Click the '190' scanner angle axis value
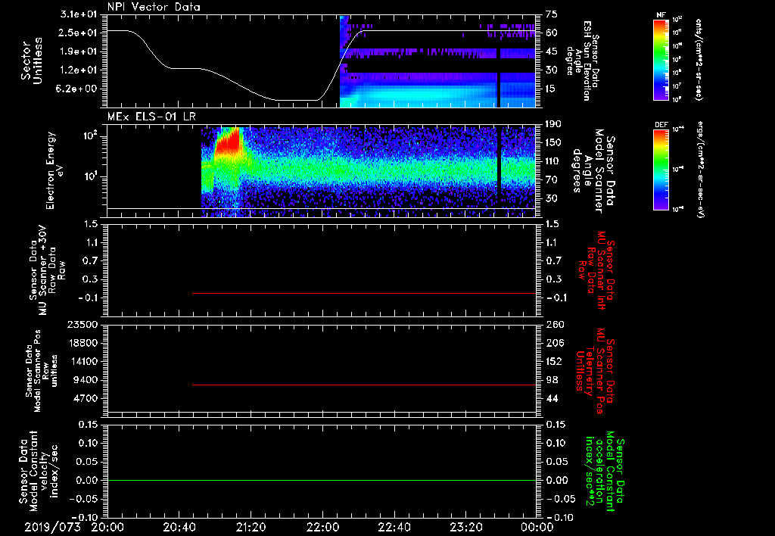 pos(555,124)
